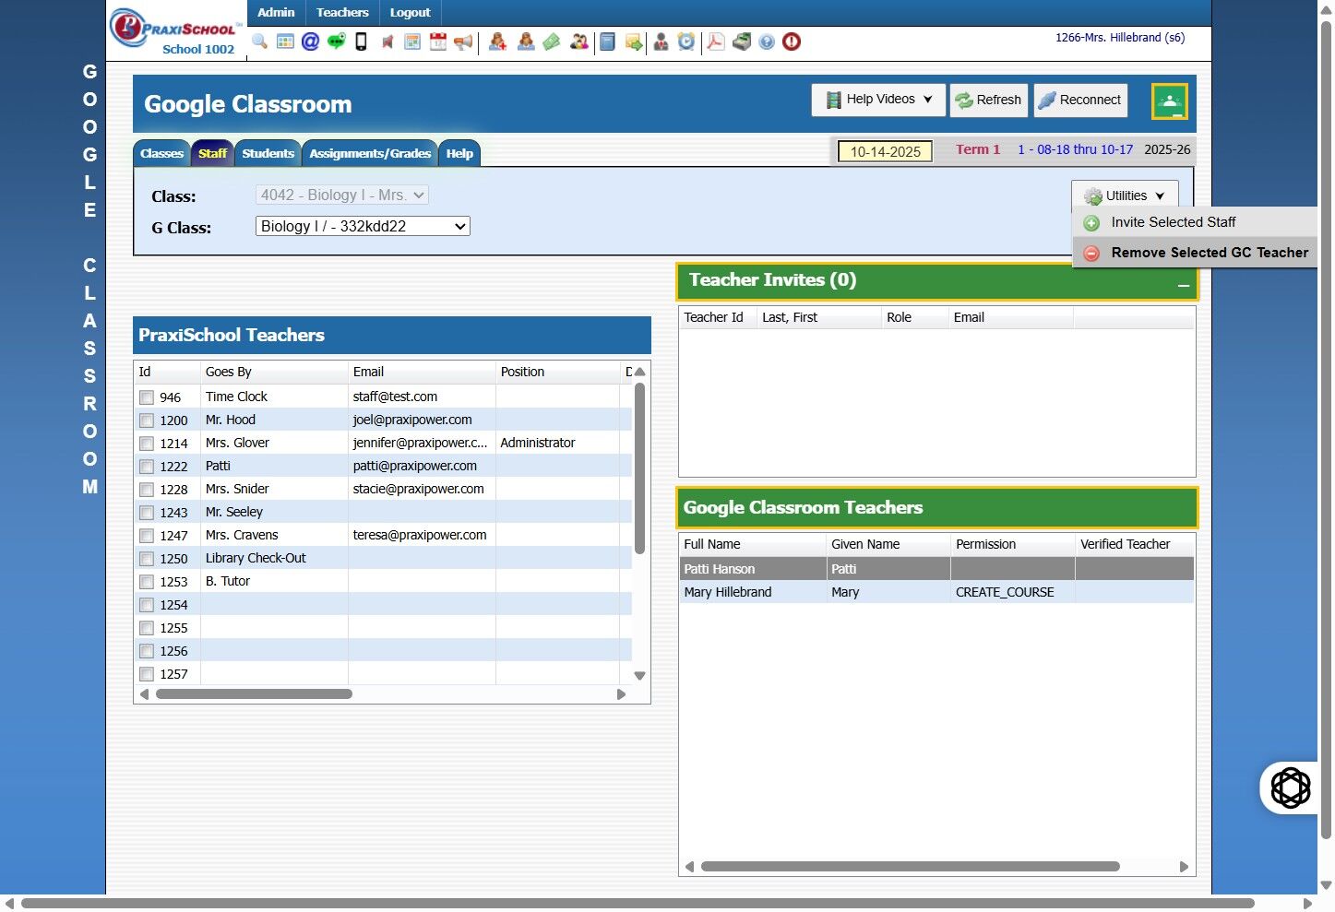Open the blue book icon
This screenshot has width=1335, height=912.
[x=607, y=41]
